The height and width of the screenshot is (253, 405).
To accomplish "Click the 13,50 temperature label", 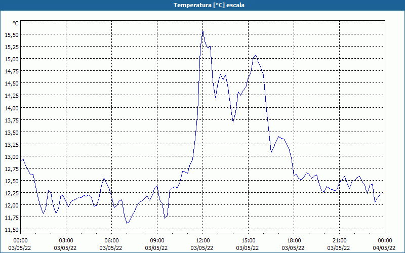I will pyautogui.click(x=12, y=133).
